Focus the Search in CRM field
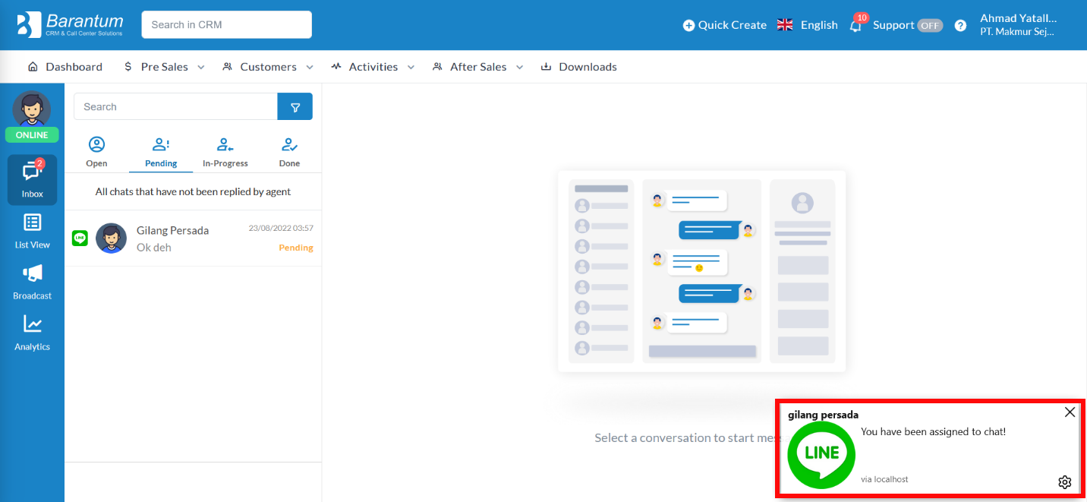1087x502 pixels. point(226,24)
